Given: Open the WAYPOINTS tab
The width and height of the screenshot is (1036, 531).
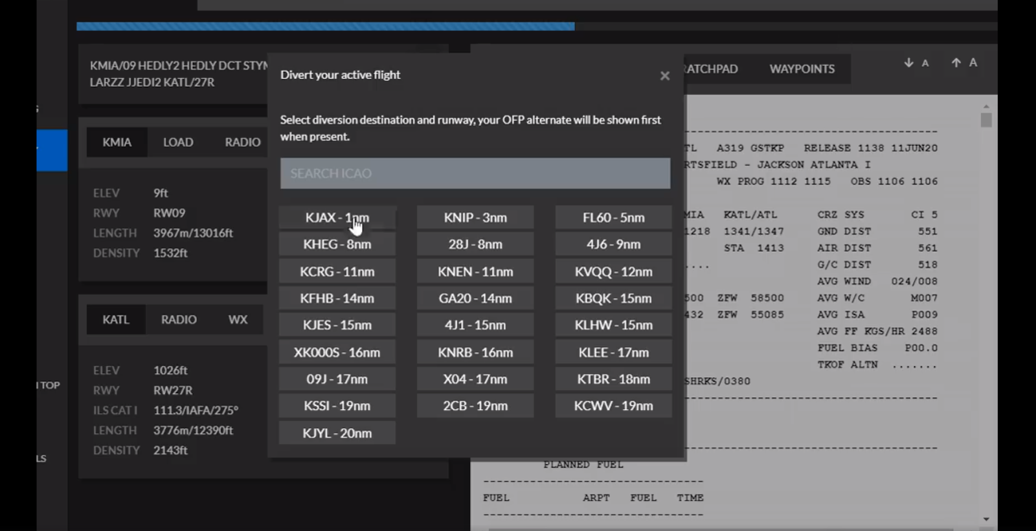Looking at the screenshot, I should pos(802,69).
